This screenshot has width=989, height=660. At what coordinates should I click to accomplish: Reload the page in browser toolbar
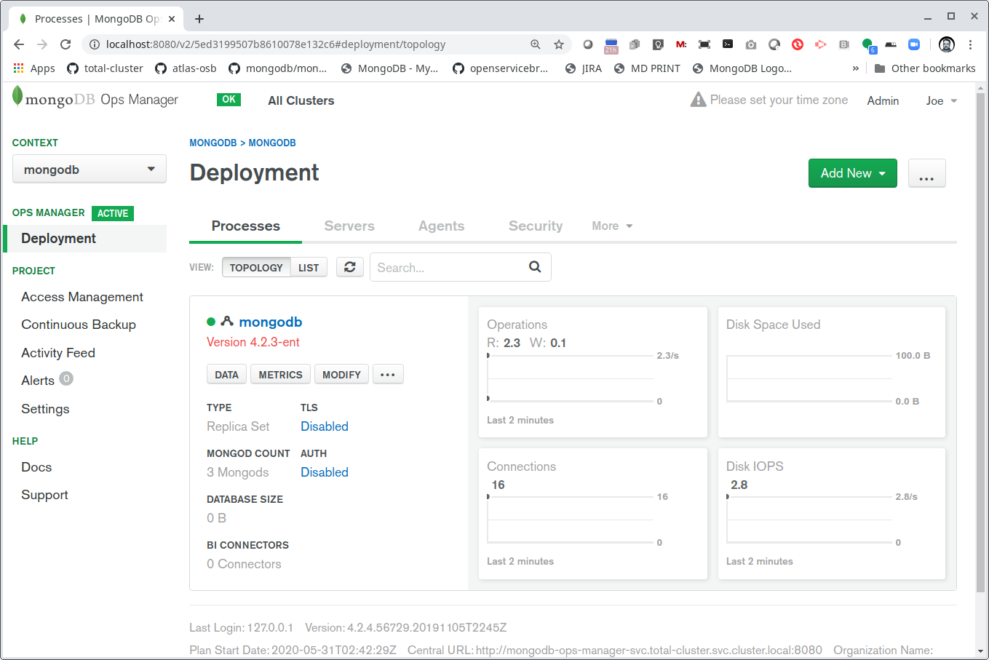click(65, 44)
